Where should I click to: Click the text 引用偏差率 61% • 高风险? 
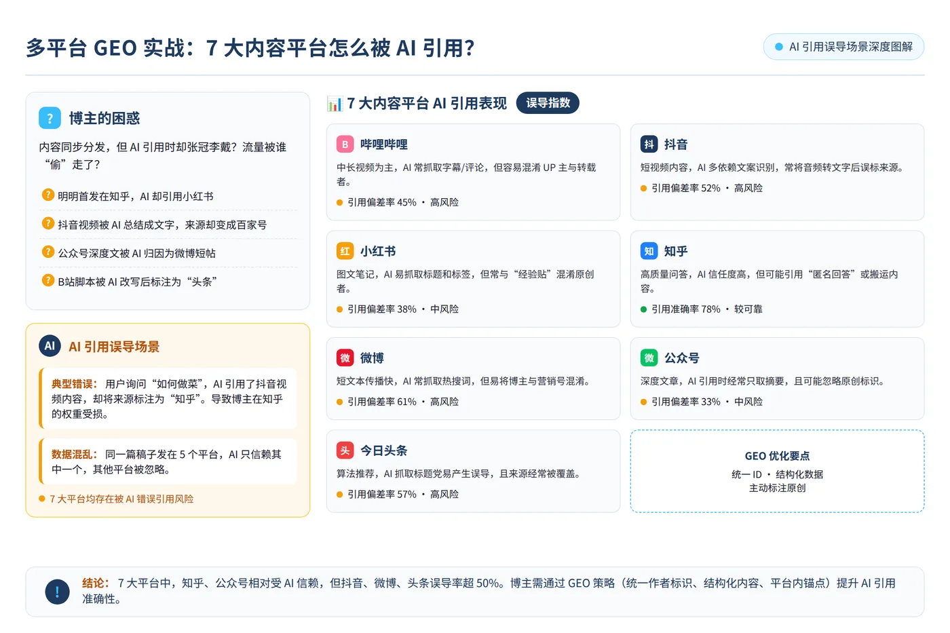[x=403, y=402]
